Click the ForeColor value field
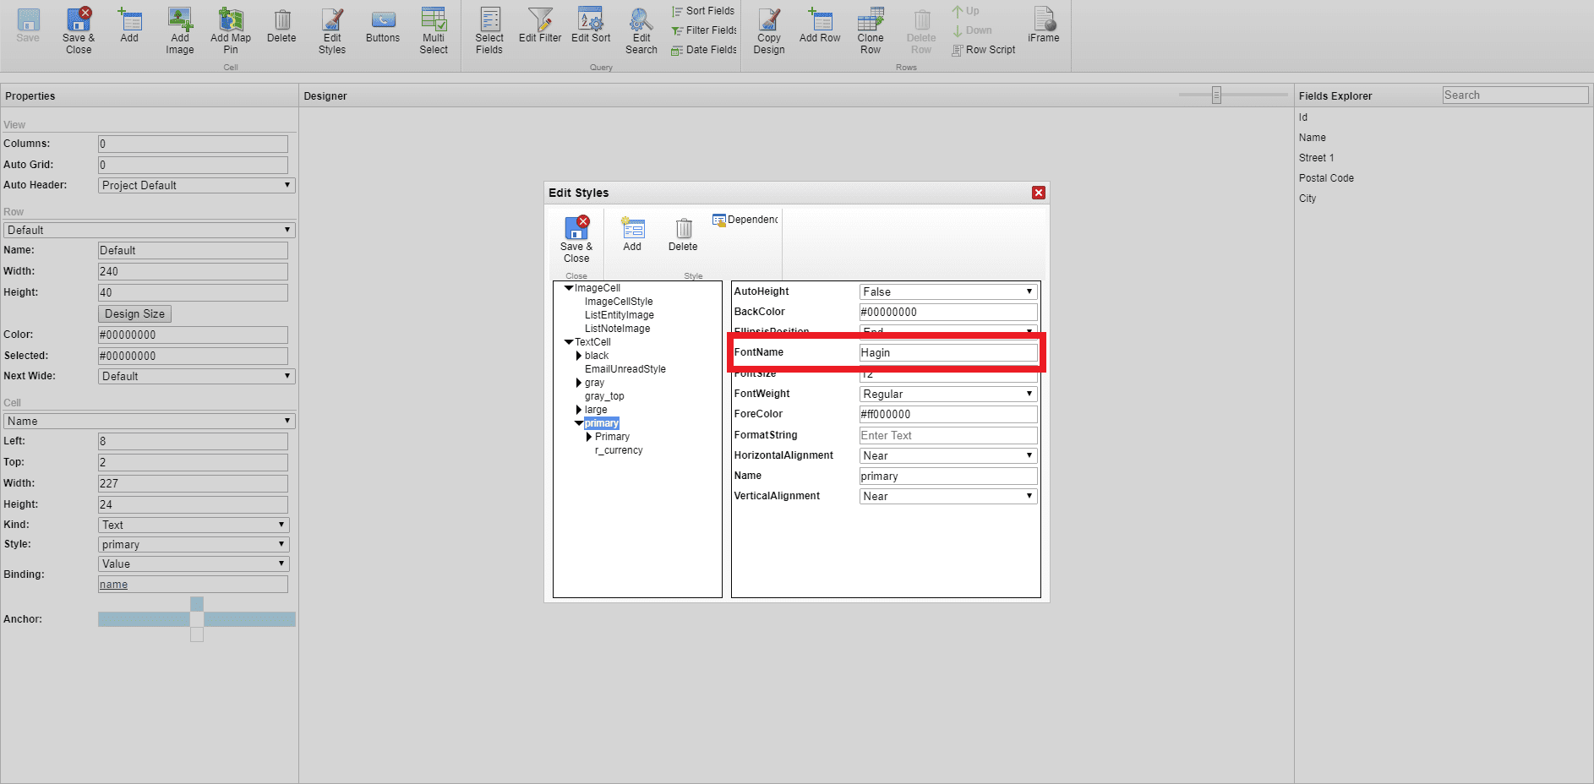The width and height of the screenshot is (1594, 784). [x=948, y=414]
